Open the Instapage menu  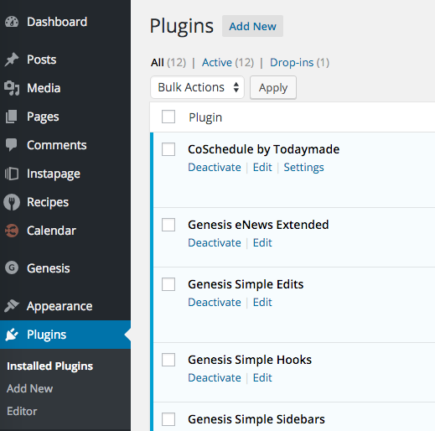click(54, 174)
